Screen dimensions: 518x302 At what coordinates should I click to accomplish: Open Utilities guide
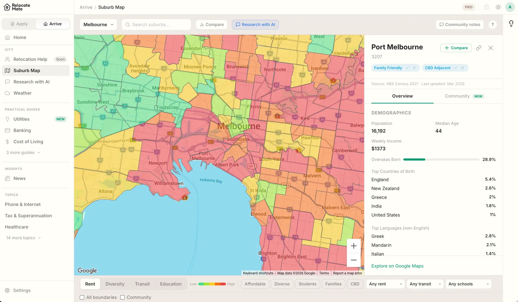point(36,119)
